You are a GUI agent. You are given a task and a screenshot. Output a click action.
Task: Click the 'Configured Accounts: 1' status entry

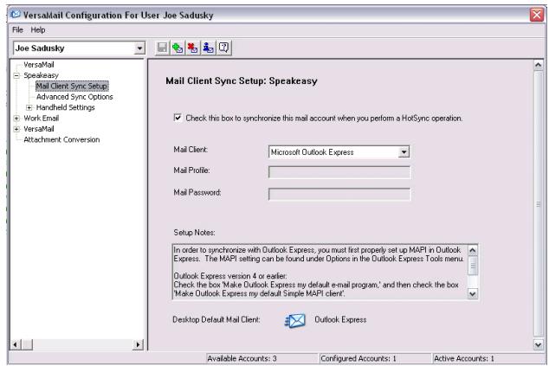pyautogui.click(x=358, y=359)
